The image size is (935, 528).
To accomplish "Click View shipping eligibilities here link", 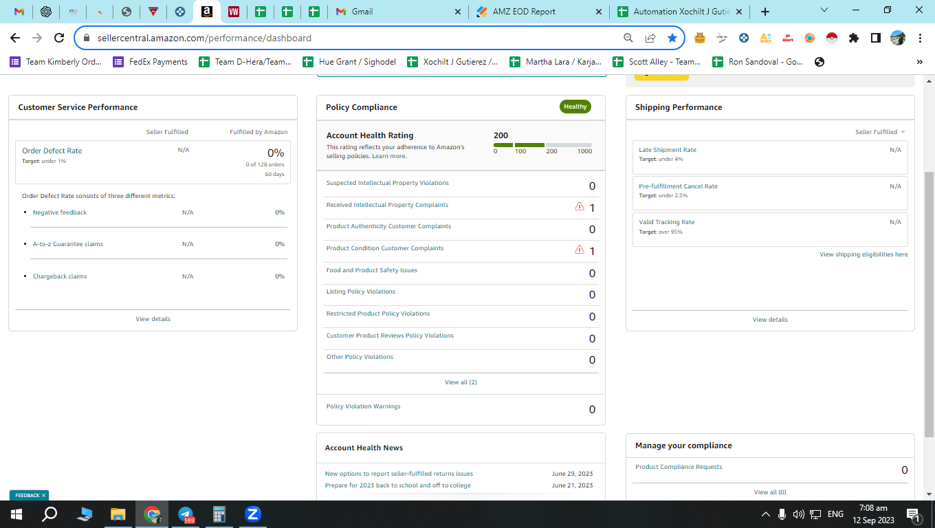I will pyautogui.click(x=863, y=254).
